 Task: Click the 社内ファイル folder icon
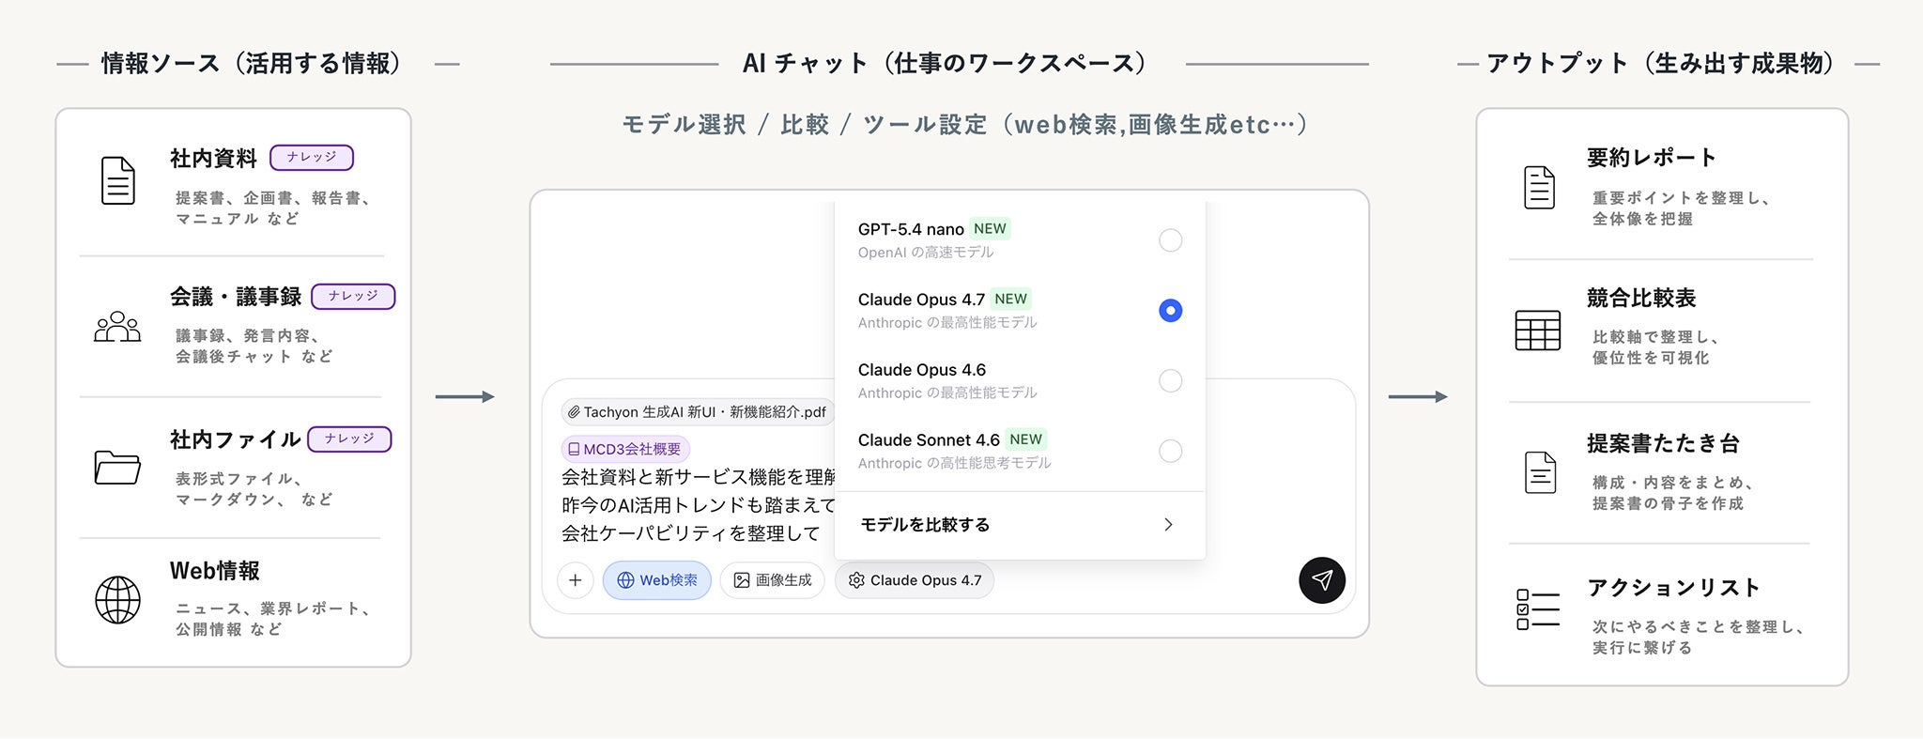117,467
